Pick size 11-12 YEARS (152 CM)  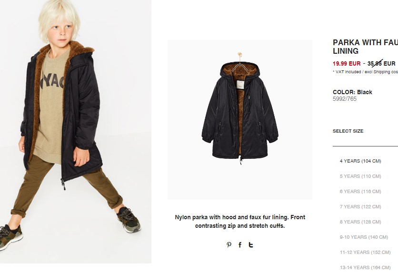[x=365, y=252]
